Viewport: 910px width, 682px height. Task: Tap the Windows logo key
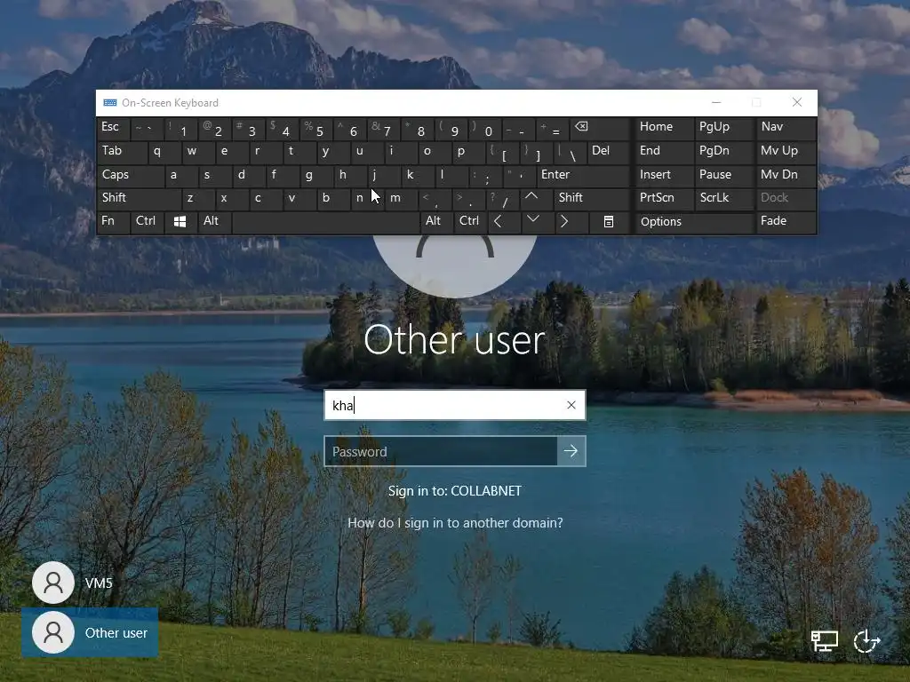coord(180,222)
